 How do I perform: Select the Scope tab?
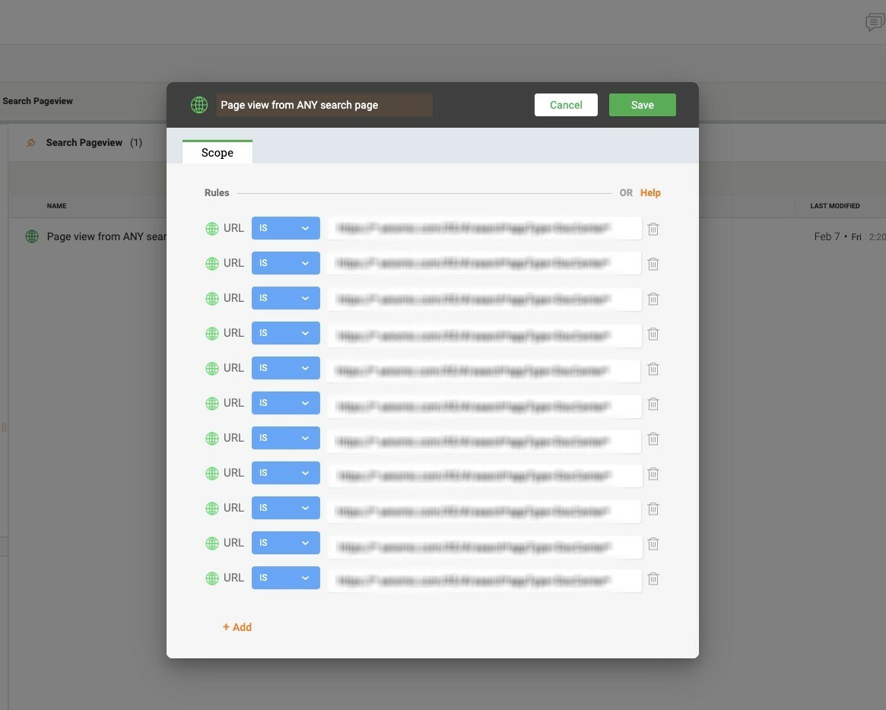pos(217,153)
